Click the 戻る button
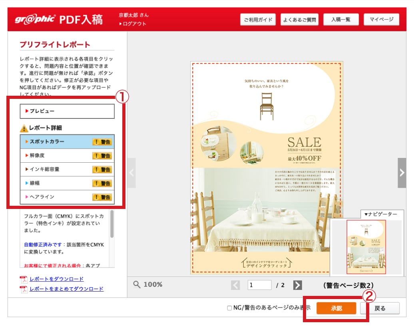Viewport: 414px width, 327px height. tap(380, 308)
